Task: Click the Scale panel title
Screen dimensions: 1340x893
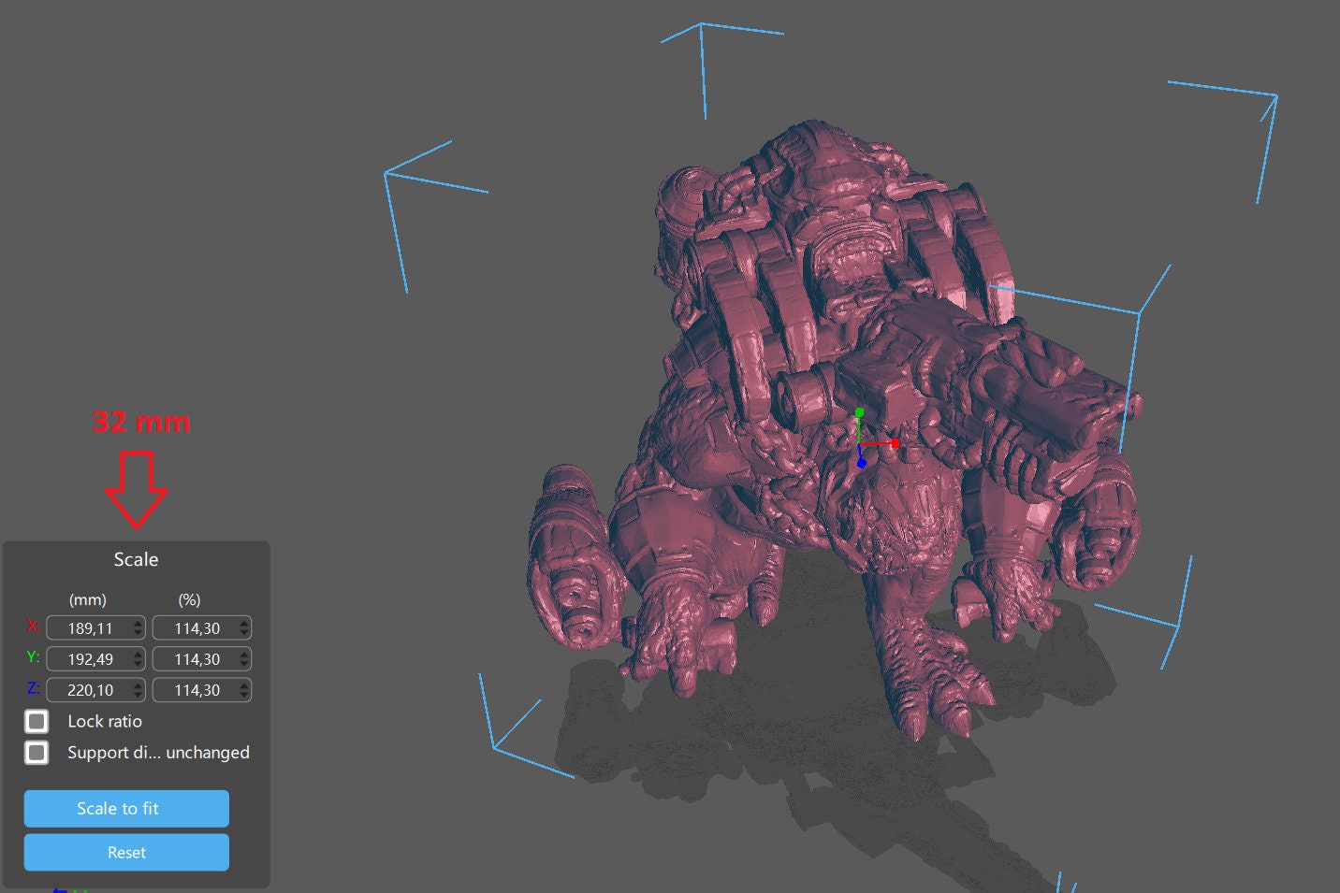Action: [136, 558]
